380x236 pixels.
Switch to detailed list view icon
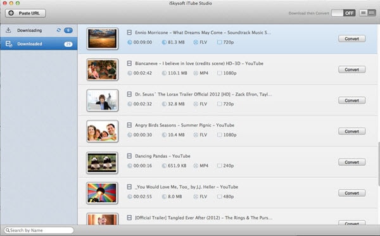(x=372, y=13)
